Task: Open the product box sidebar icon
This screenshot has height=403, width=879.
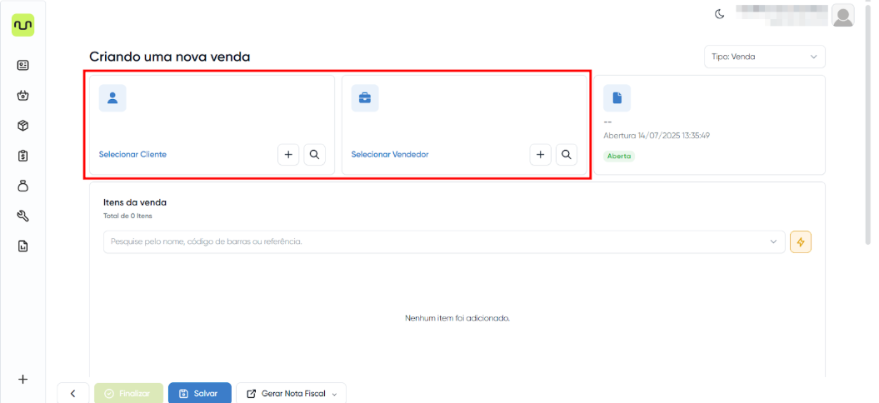Action: 23,125
